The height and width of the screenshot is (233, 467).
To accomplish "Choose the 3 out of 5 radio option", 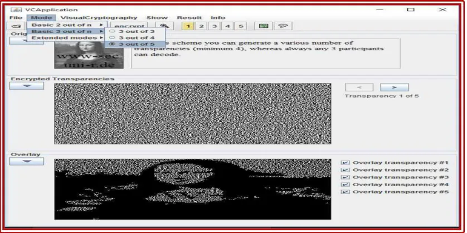I will tap(134, 44).
